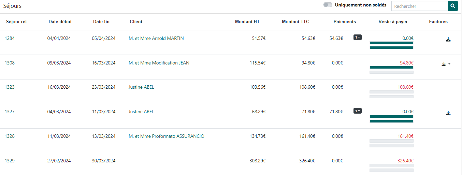Screen dimensions: 462x175
Task: Download invoice for séjour 1308
Action: click(x=444, y=64)
